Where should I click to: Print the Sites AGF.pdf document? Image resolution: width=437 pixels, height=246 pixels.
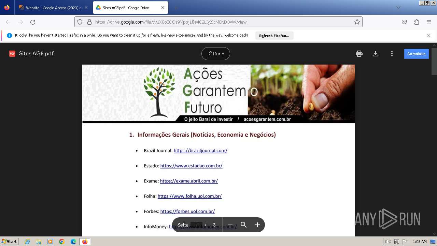coord(359,54)
